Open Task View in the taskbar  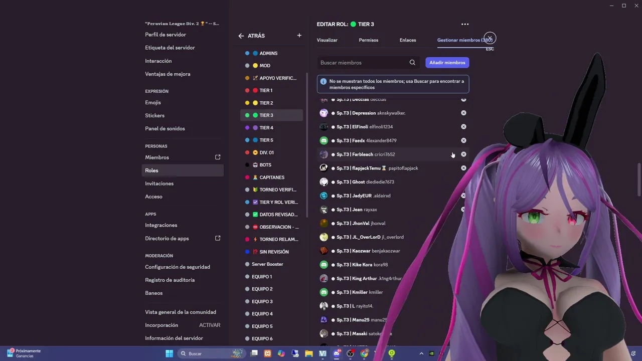click(x=254, y=353)
